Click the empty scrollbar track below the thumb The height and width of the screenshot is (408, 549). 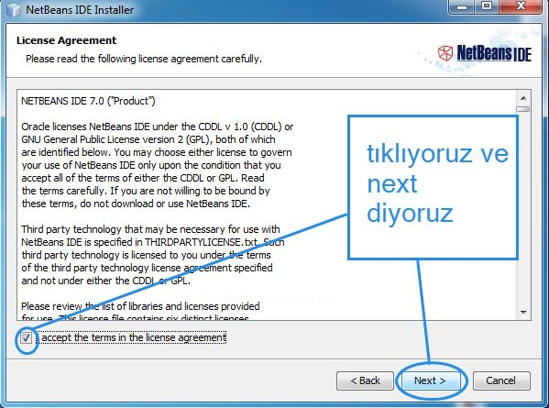[523, 209]
